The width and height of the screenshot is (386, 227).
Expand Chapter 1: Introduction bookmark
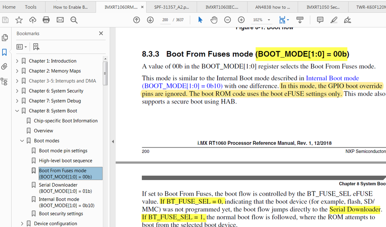17,61
